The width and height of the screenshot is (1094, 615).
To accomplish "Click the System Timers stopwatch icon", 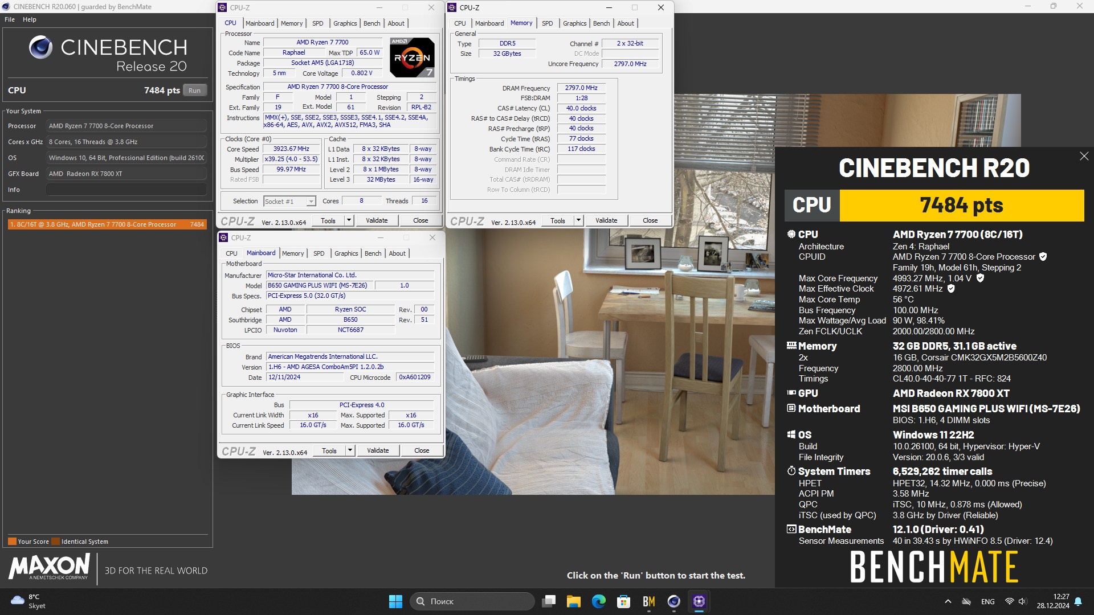I will coord(791,471).
